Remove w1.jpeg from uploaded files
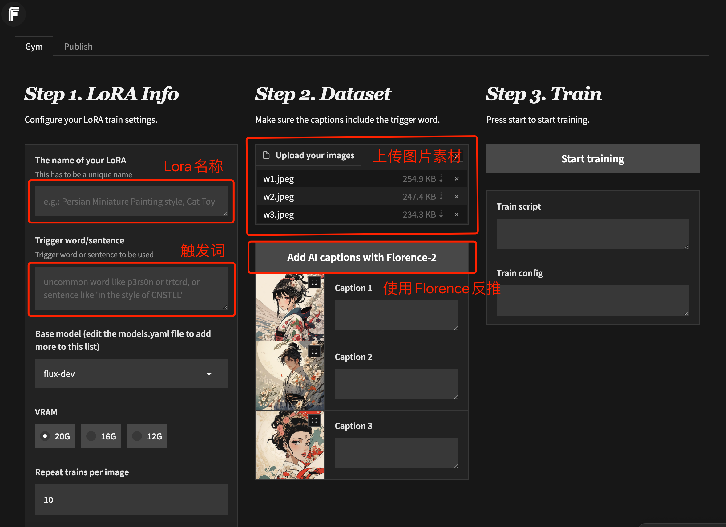Screen dimensions: 726x527 click(457, 179)
